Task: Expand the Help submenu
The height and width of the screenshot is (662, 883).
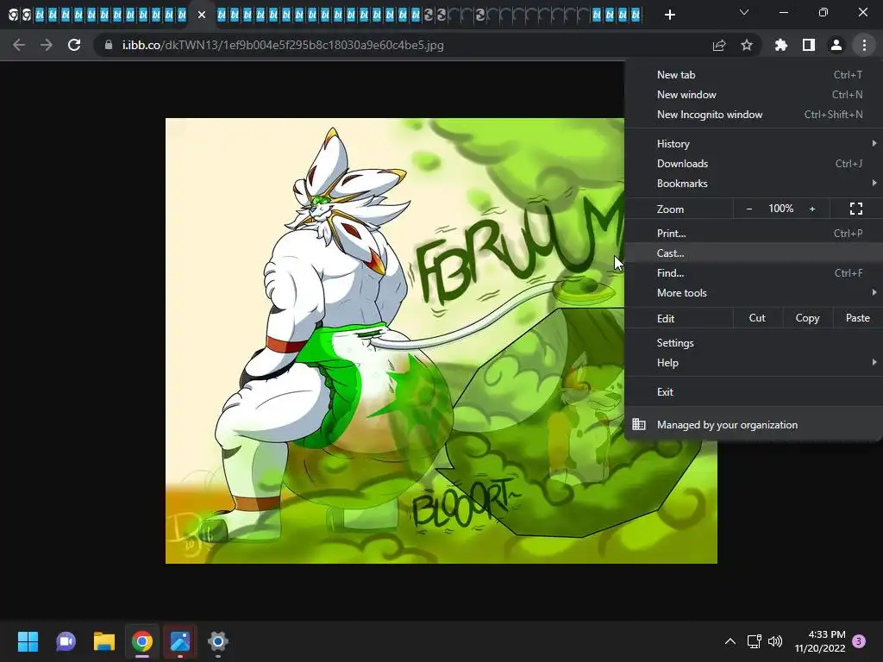Action: [754, 363]
